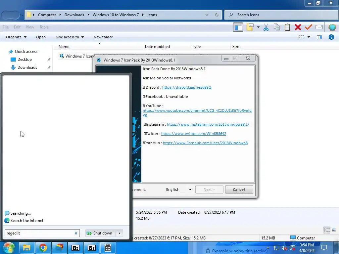Viewport: 339px width, 254px height.
Task: Select Desktop in the navigation pane
Action: coord(21,60)
